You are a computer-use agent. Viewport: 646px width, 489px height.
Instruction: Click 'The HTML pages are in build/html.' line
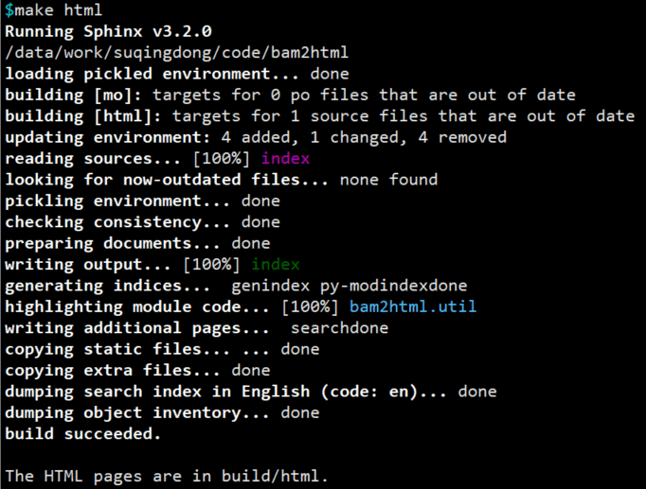tap(167, 476)
